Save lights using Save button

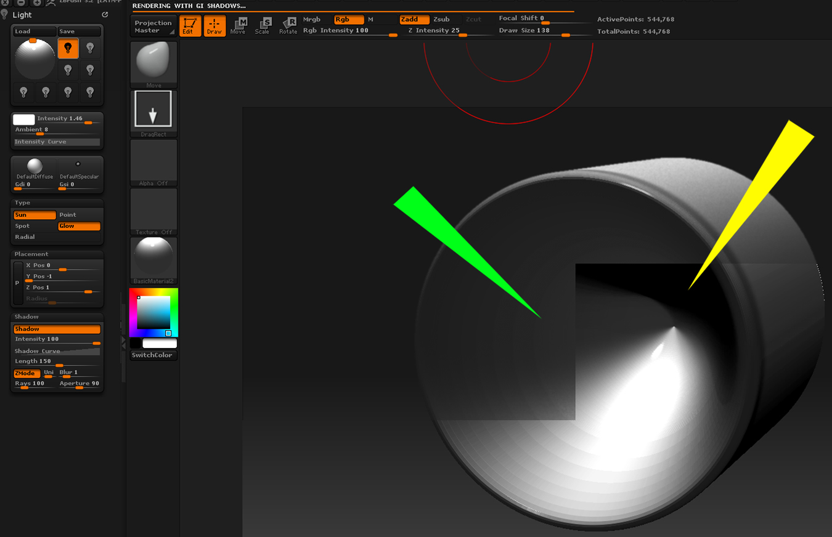point(79,31)
